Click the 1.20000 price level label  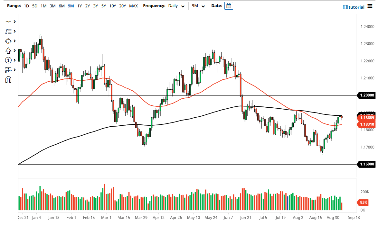(366, 95)
